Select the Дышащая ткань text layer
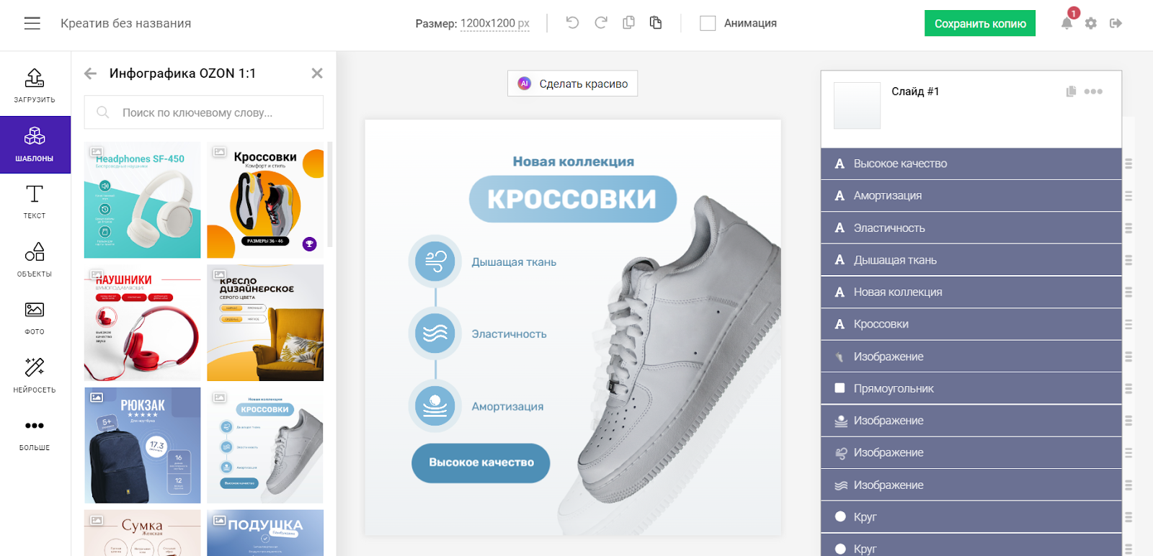The image size is (1153, 556). [x=971, y=260]
